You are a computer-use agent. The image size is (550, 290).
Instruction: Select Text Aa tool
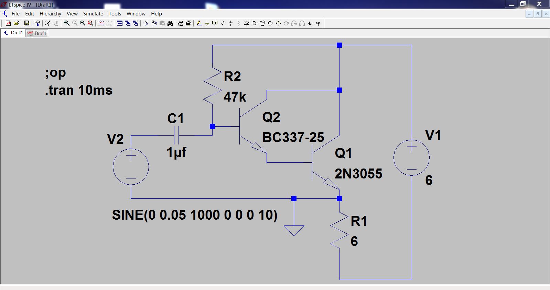pos(310,23)
